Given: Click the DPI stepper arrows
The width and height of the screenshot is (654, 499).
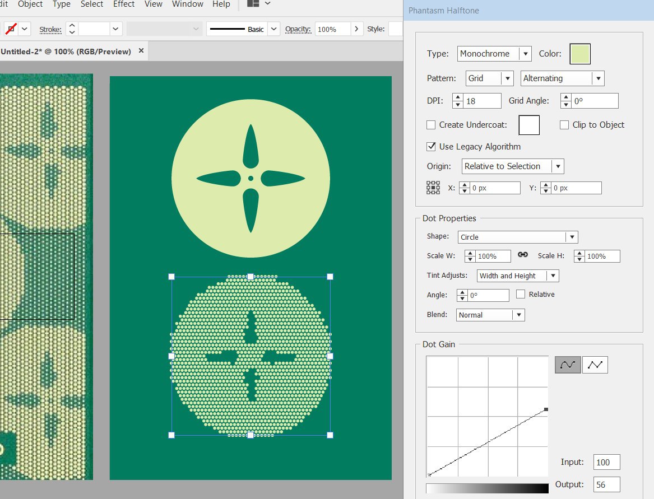Looking at the screenshot, I should (x=458, y=101).
